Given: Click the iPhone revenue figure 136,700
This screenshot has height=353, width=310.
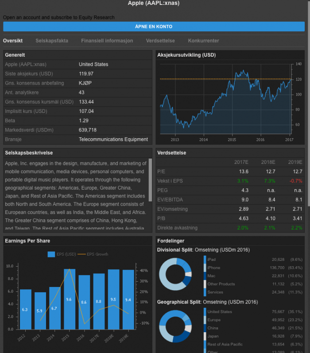Looking at the screenshot, I should click(x=277, y=268).
